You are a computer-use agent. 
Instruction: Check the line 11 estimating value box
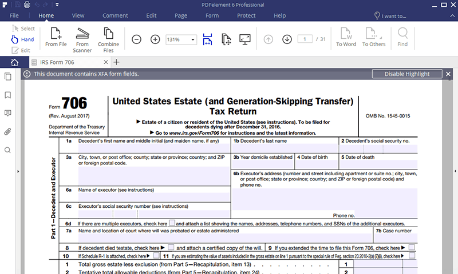[x=412, y=255]
